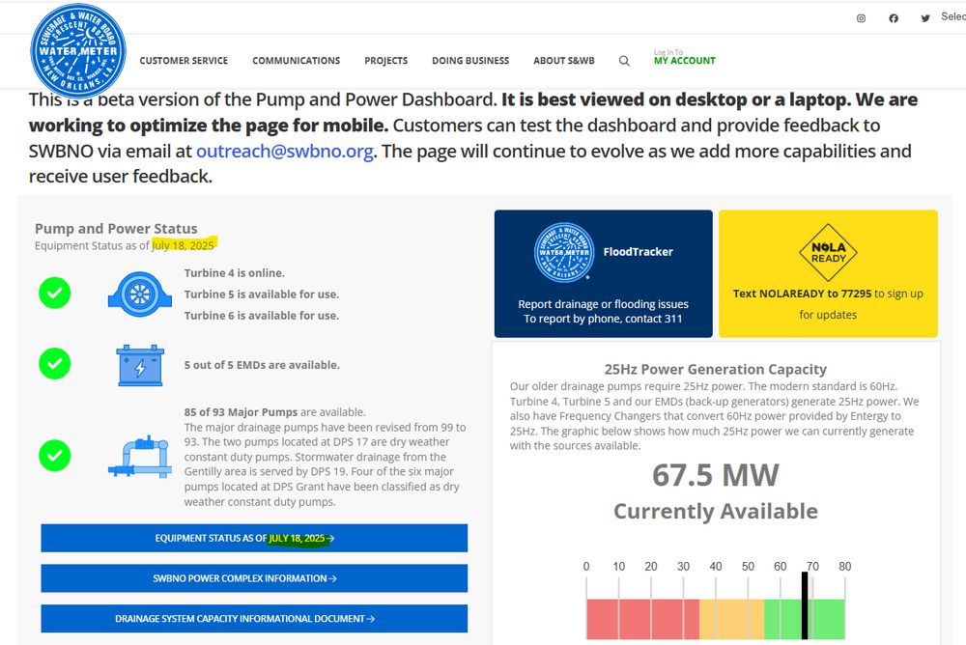Click the green checkmark beside EMDs

55,363
